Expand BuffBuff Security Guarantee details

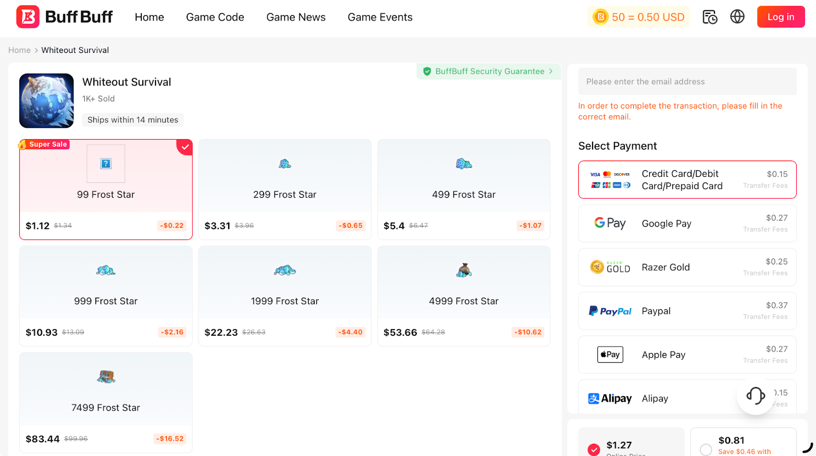(x=489, y=71)
